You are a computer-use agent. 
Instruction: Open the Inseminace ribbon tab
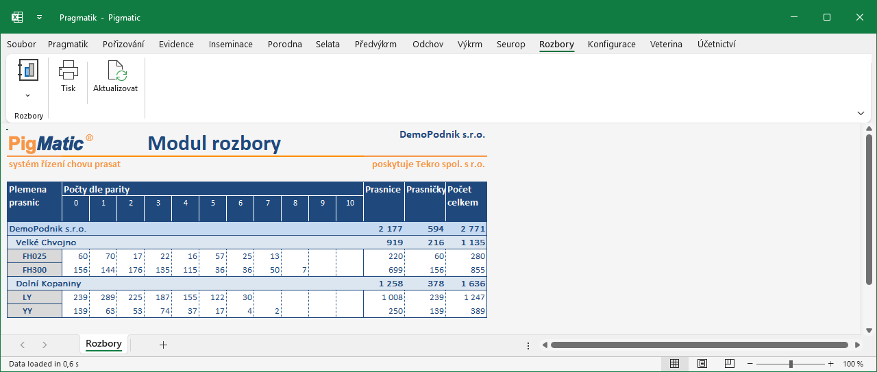click(x=231, y=45)
